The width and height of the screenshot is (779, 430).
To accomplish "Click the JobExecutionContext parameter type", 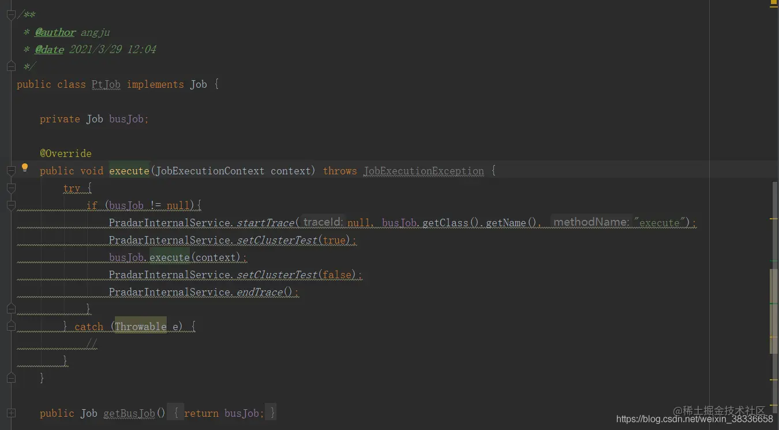I will 210,171.
